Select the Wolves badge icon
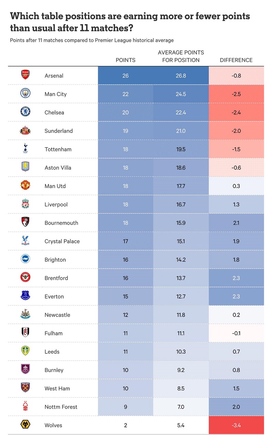Viewport: 272px width, 442px height. (x=25, y=425)
